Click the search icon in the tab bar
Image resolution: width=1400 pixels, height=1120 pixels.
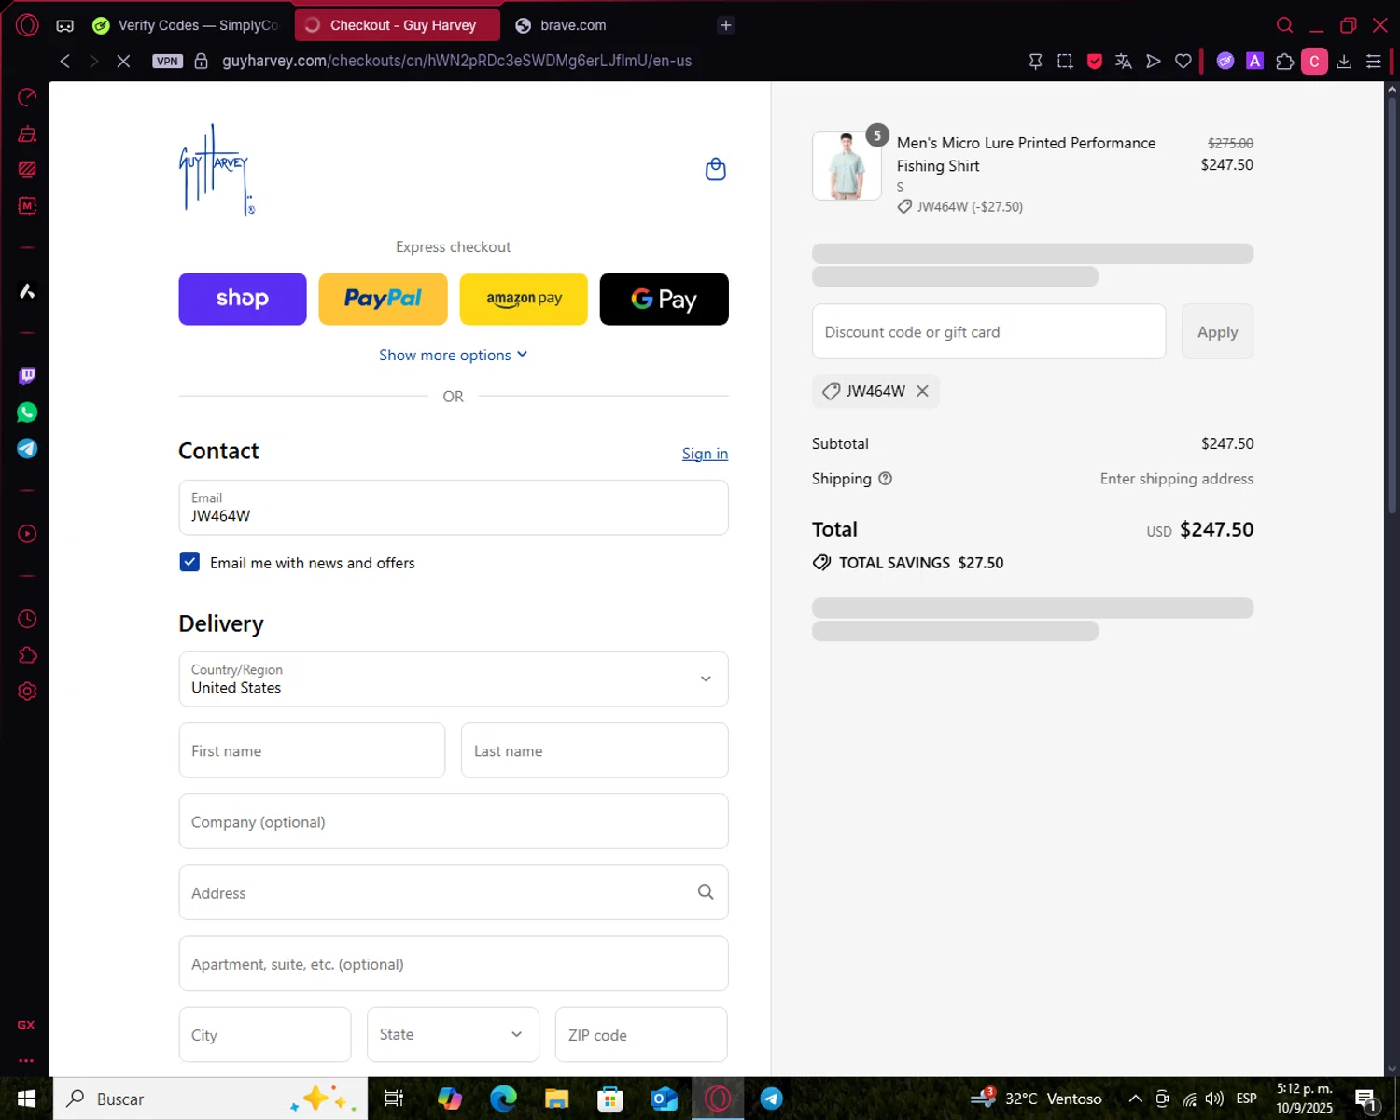click(x=1285, y=25)
